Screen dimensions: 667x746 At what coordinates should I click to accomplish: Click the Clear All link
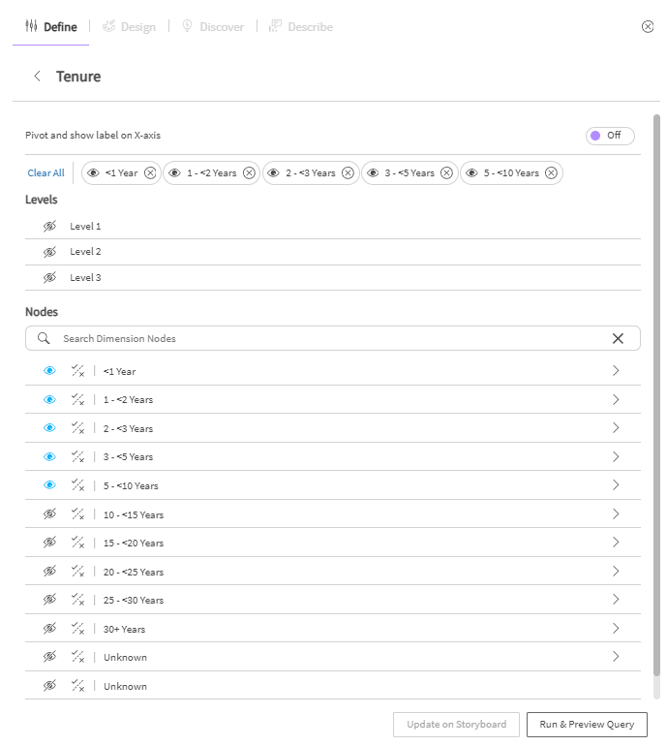(45, 173)
